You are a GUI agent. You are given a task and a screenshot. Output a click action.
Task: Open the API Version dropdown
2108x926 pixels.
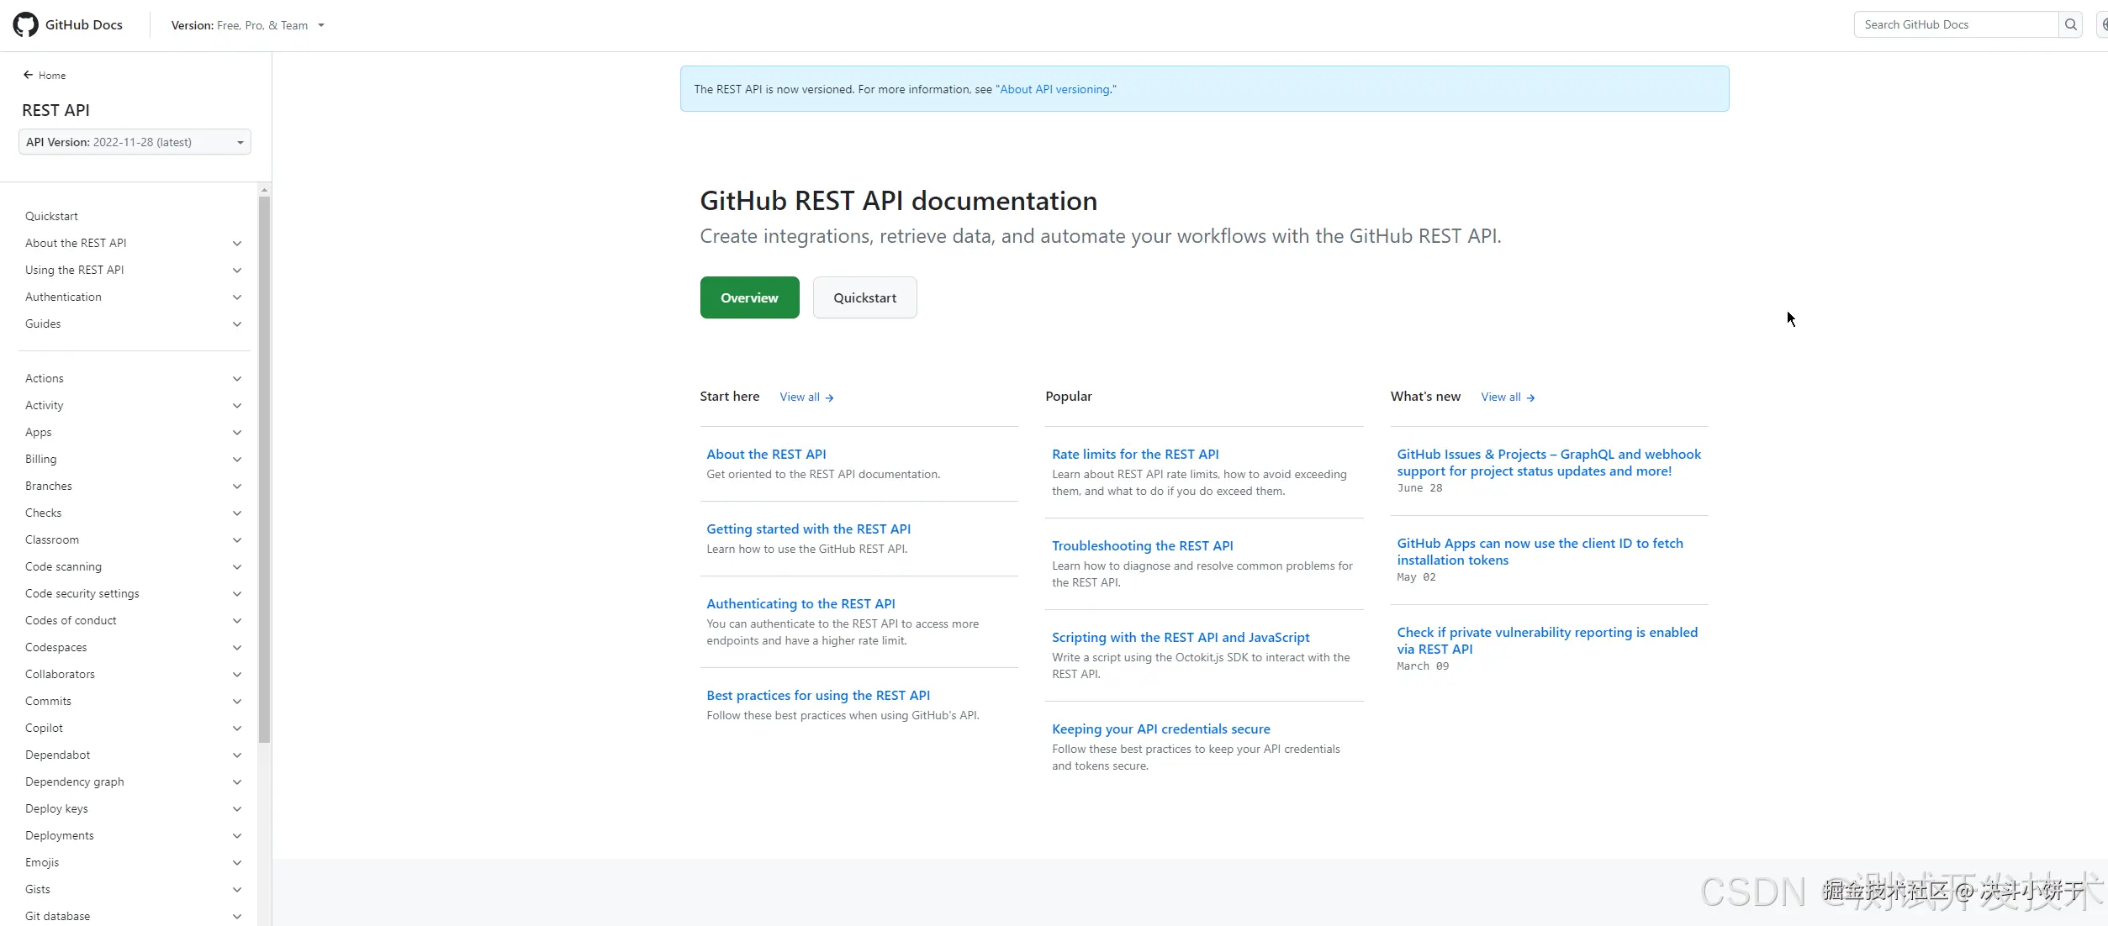coord(135,142)
